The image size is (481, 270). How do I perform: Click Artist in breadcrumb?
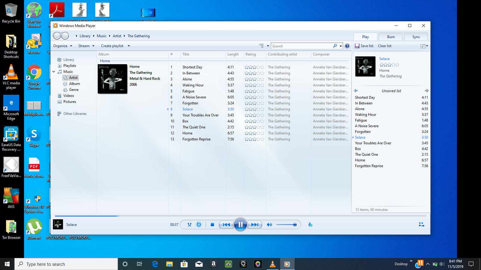coord(117,36)
